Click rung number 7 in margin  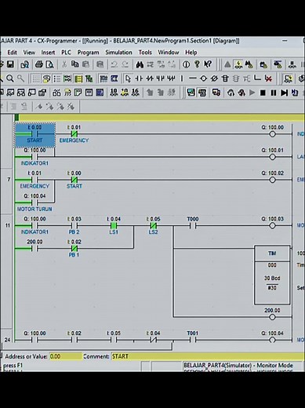pyautogui.click(x=9, y=180)
